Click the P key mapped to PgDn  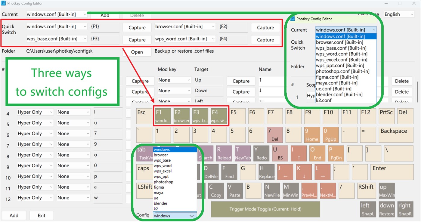(x=336, y=153)
